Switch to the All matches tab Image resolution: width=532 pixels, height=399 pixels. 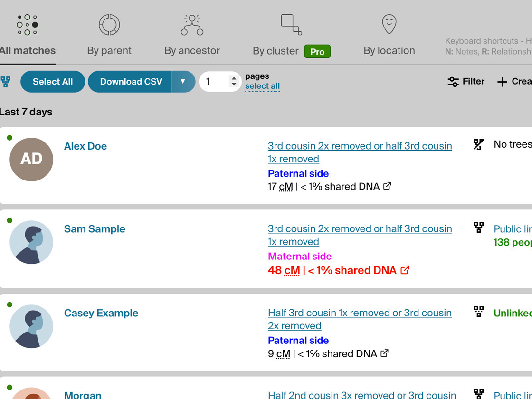click(28, 51)
